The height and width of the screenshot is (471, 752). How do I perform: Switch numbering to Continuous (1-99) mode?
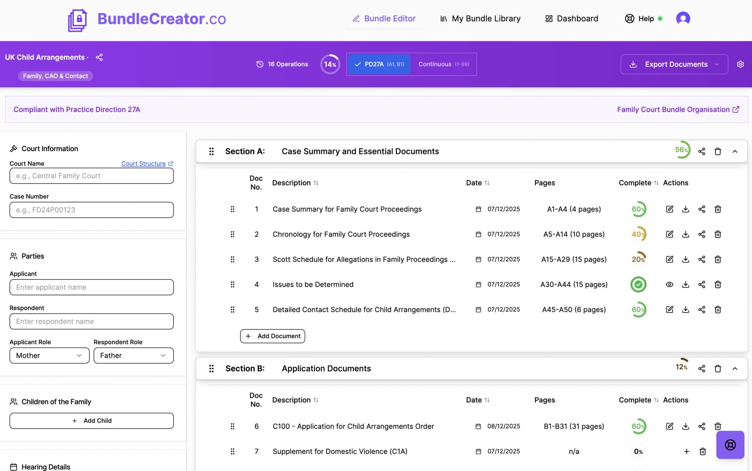pyautogui.click(x=444, y=64)
